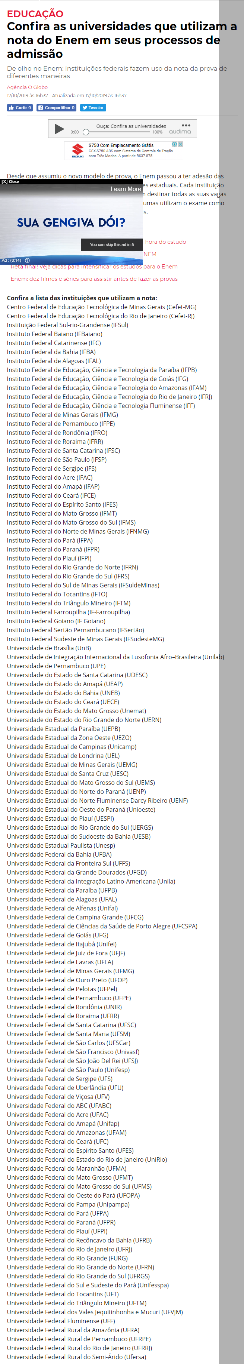
Task: Click the 'You can skip this ad' box
Action: tap(112, 245)
